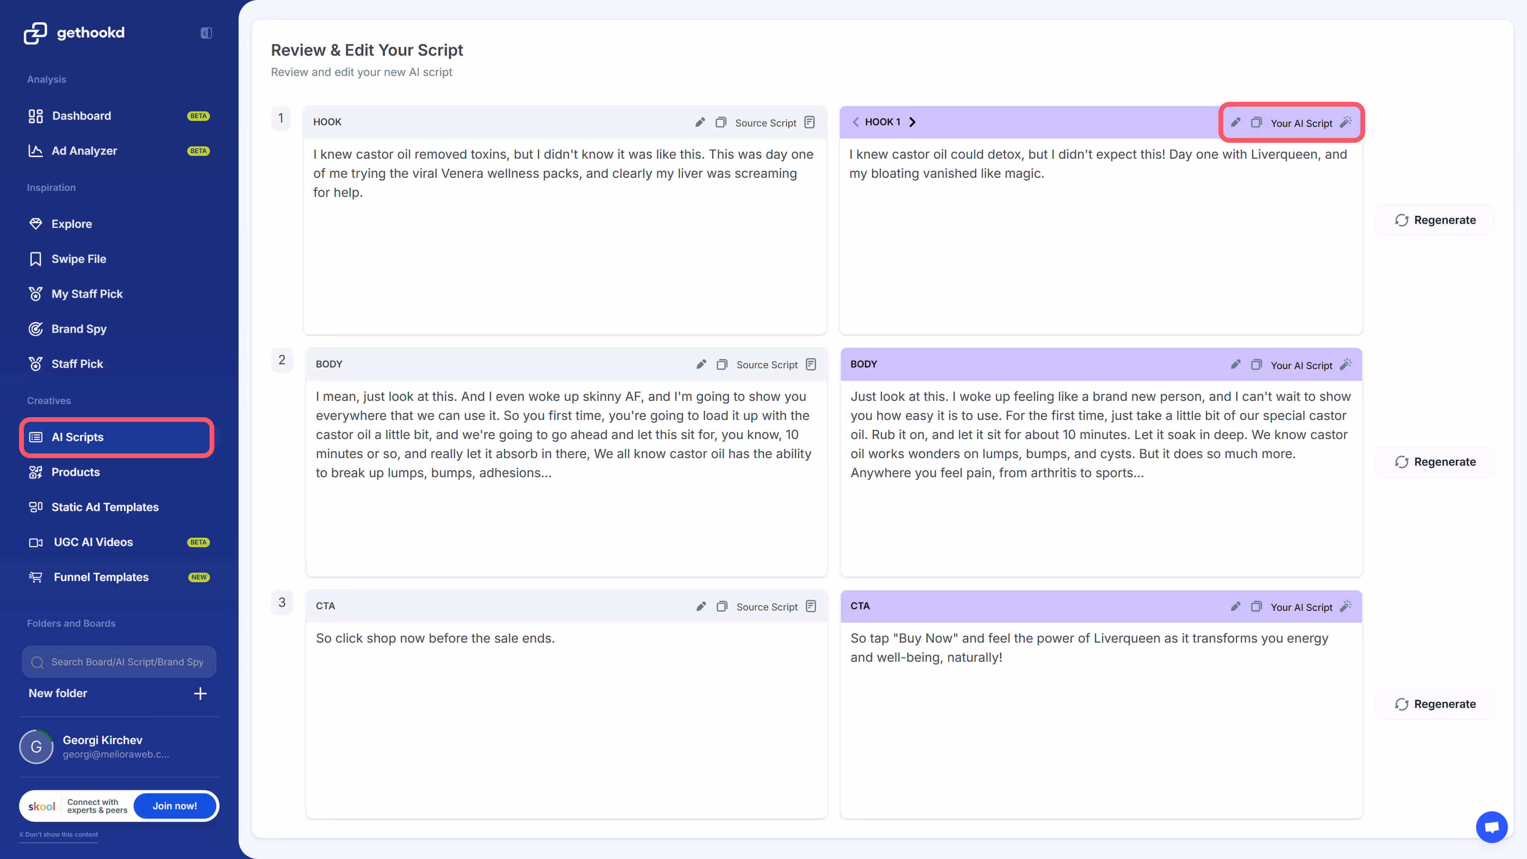Click magic wand icon in HOOK 1 header

(x=1346, y=122)
